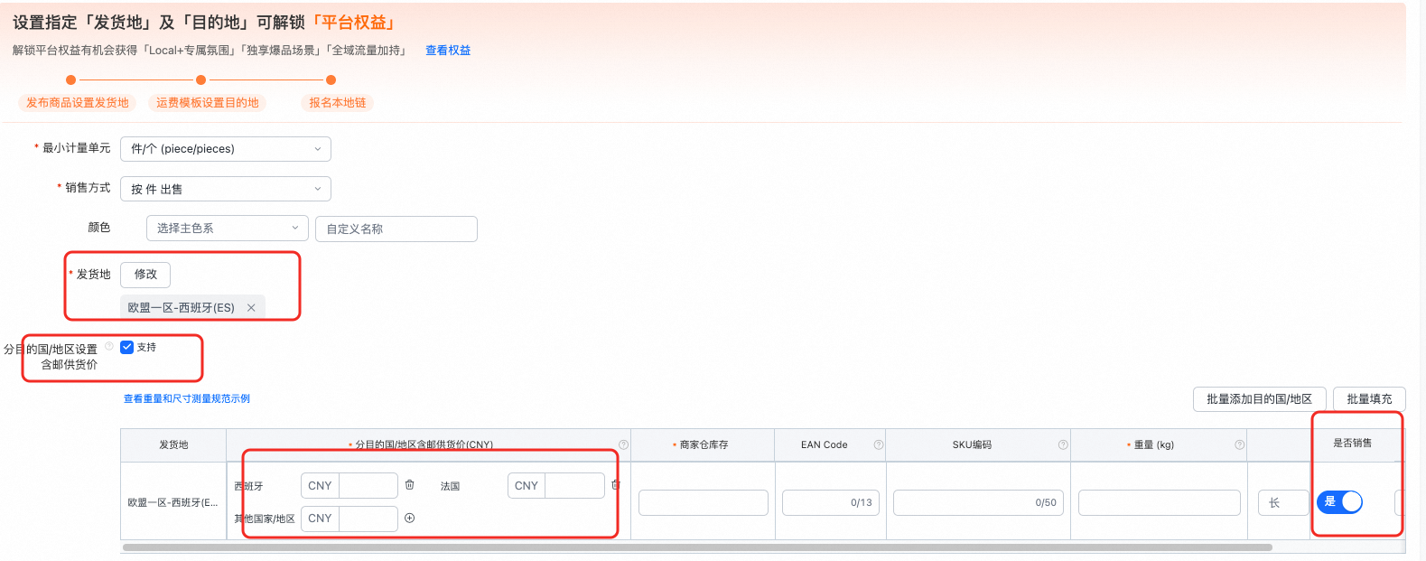Screen dimensions: 1426x561
Task: Click the table's horizontal scrollbar
Action: pos(697,547)
